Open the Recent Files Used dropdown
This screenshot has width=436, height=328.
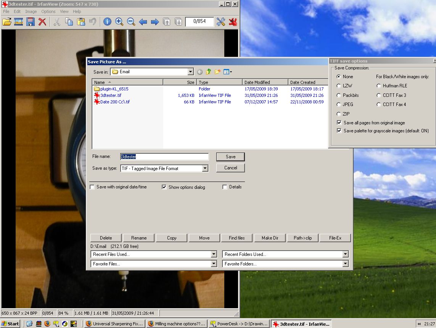coord(214,254)
